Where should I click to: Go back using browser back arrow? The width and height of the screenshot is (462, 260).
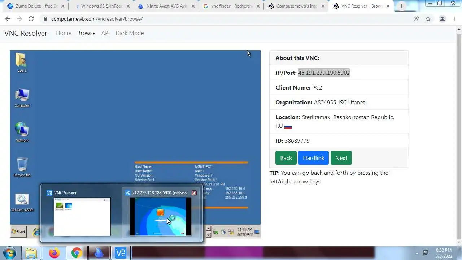click(x=8, y=19)
